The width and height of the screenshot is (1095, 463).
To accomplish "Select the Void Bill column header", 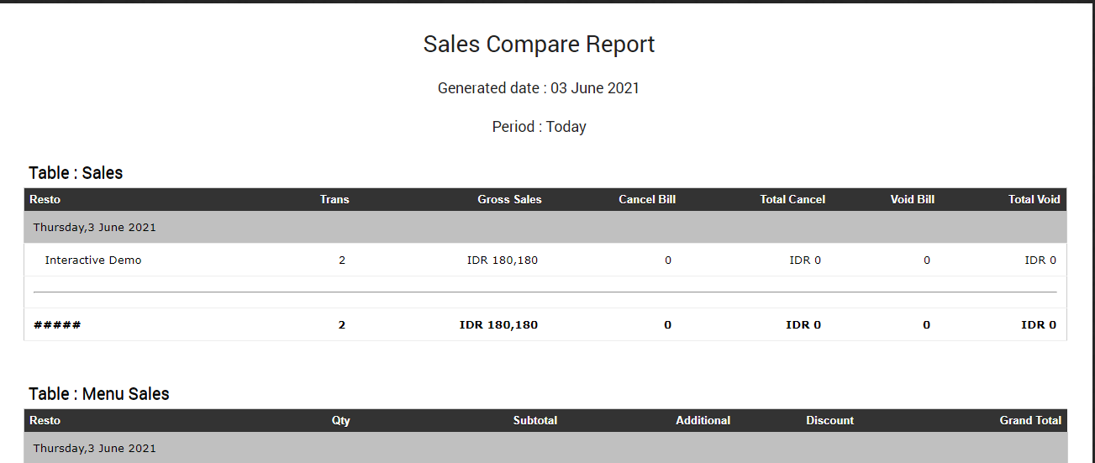I will click(913, 200).
